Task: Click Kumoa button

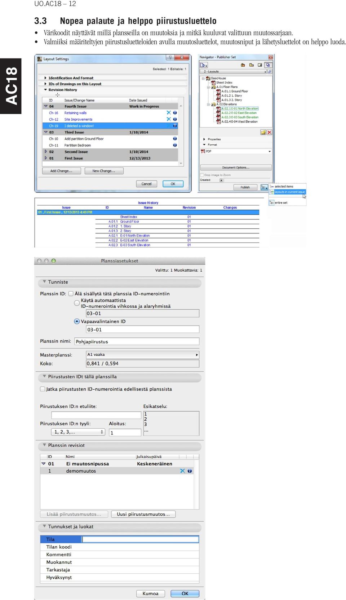Action: 151,594
